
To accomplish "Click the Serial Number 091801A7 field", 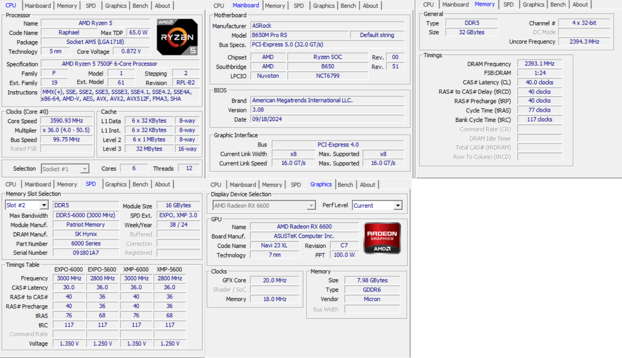I will point(86,253).
